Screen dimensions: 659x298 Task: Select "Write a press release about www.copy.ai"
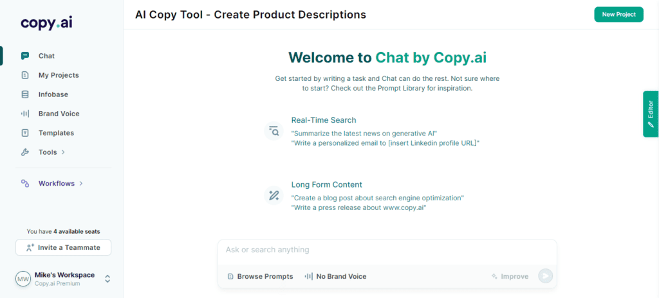pyautogui.click(x=359, y=207)
